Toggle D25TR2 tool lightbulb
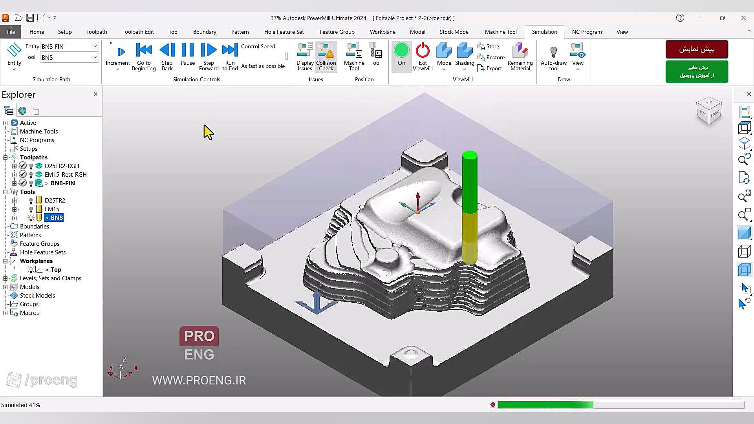Image resolution: width=754 pixels, height=424 pixels. tap(31, 201)
